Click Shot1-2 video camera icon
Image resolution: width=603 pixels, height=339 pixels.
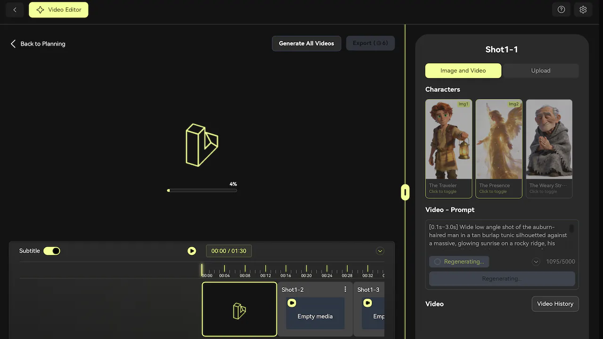[x=292, y=303]
